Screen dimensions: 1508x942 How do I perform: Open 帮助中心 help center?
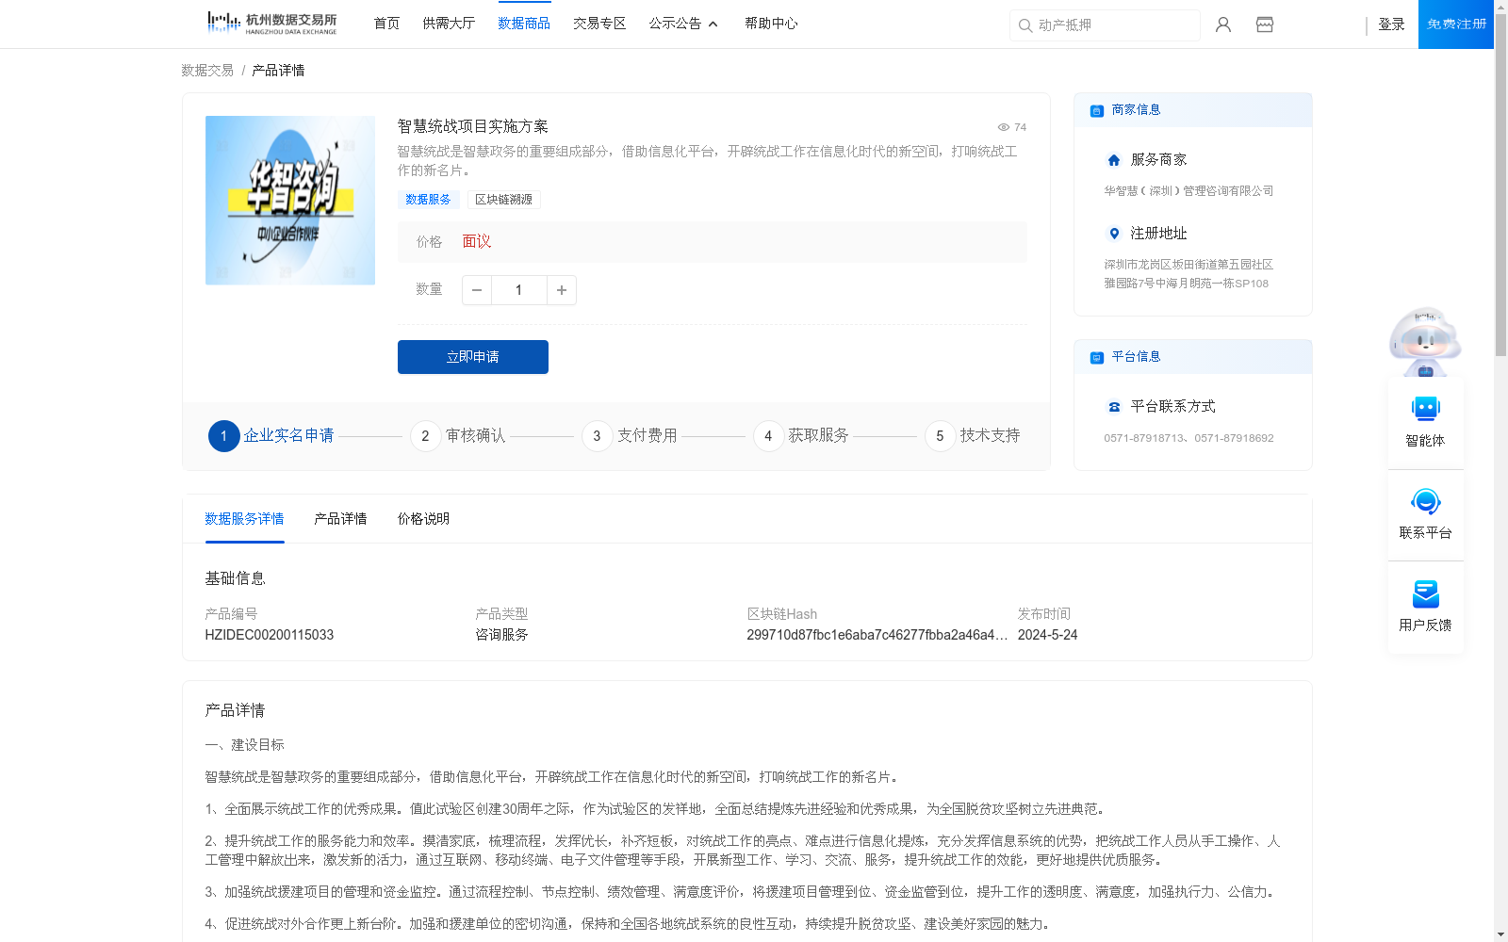pos(771,24)
